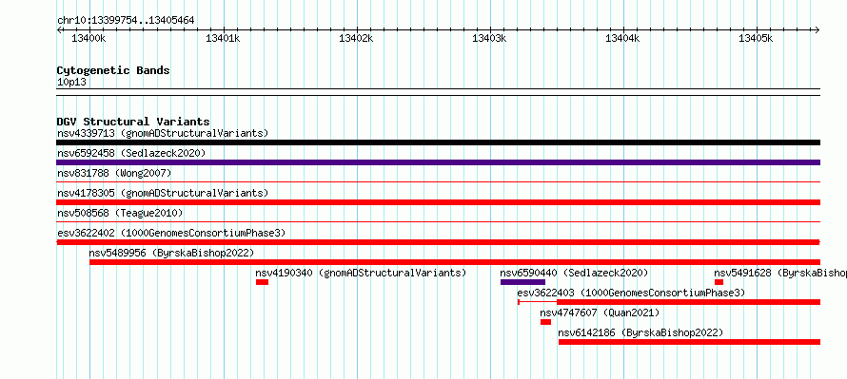The height and width of the screenshot is (379, 847).
Task: Click the nsv4339713 gnomADStructuralVariants label
Action: (163, 133)
